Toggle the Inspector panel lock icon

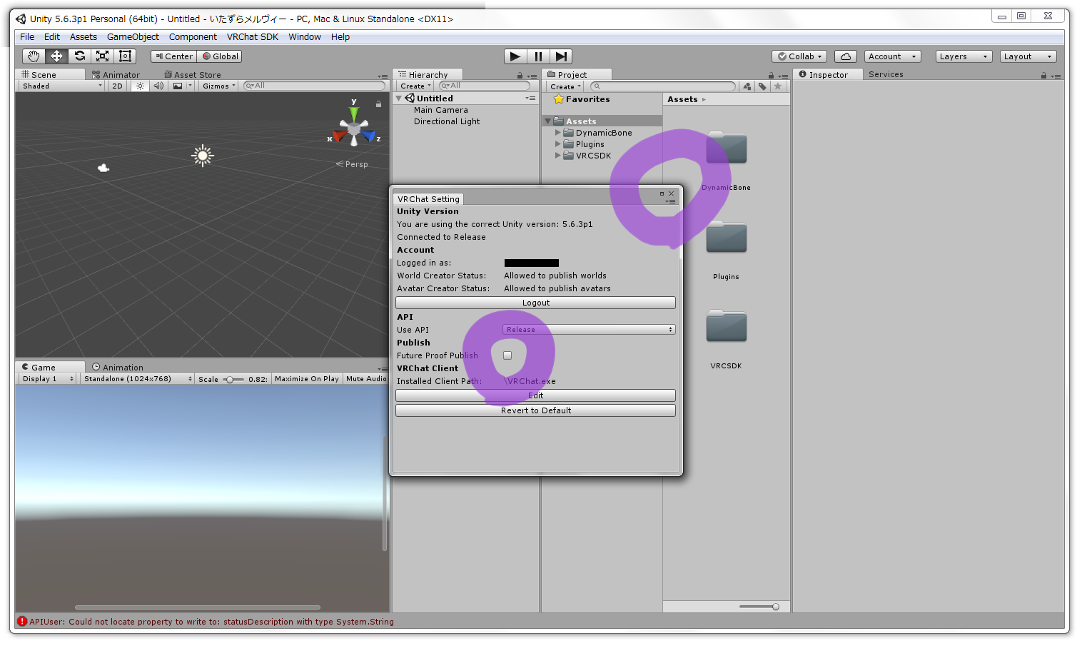(x=1043, y=75)
